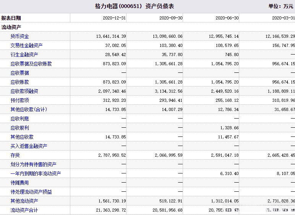This screenshot has width=295, height=215.
Task: Select value 2,449,520.16 in 应收款项融资 row
Action: [x=225, y=91]
